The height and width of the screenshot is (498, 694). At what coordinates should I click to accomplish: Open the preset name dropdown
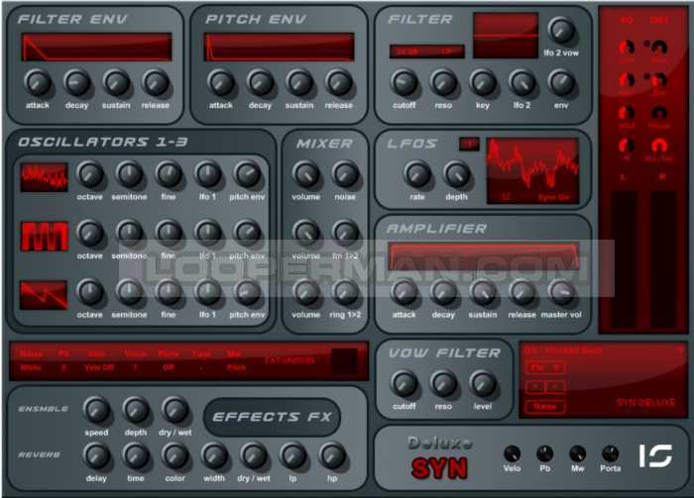pyautogui.click(x=604, y=351)
